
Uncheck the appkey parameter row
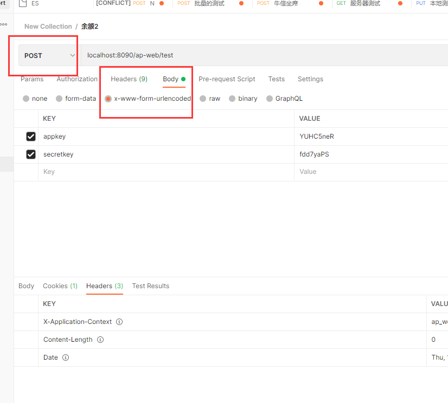coord(31,136)
